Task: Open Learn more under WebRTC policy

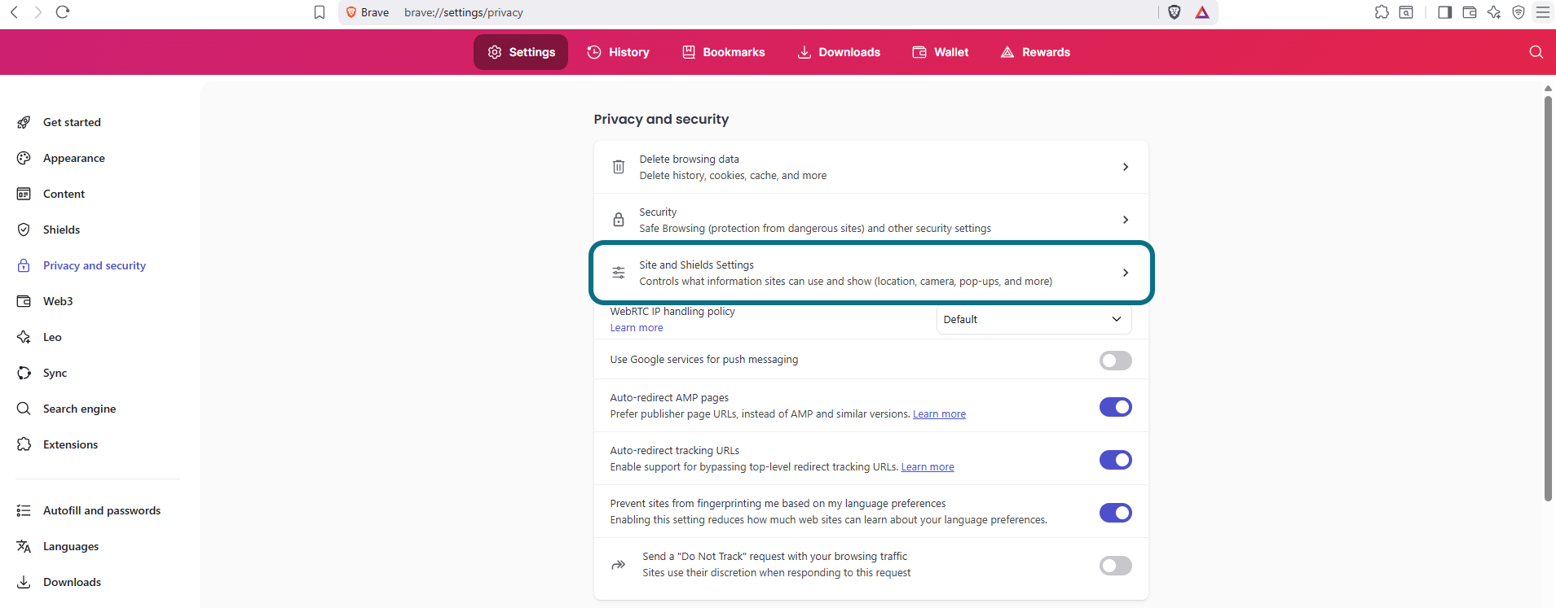Action: tap(637, 328)
